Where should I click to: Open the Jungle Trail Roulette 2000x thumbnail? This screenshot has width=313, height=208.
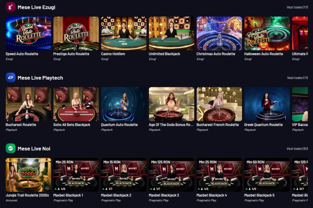tap(28, 175)
